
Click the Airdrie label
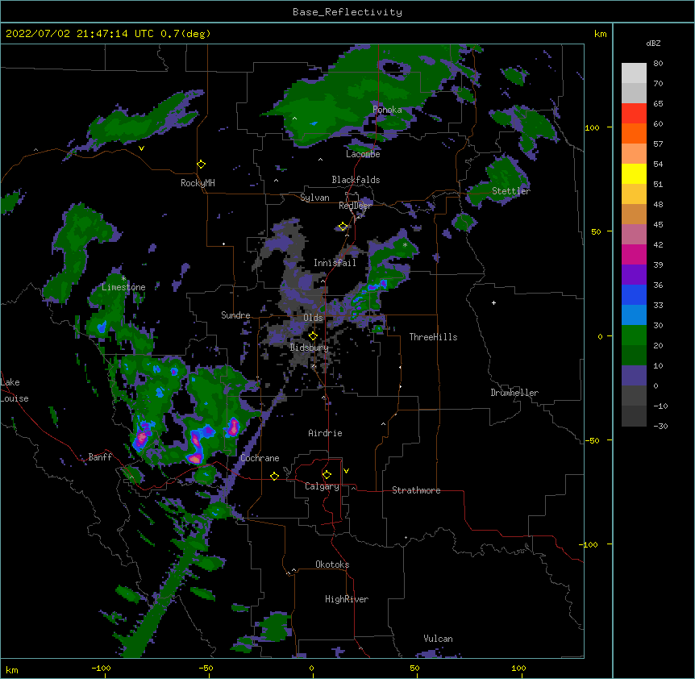coord(325,433)
